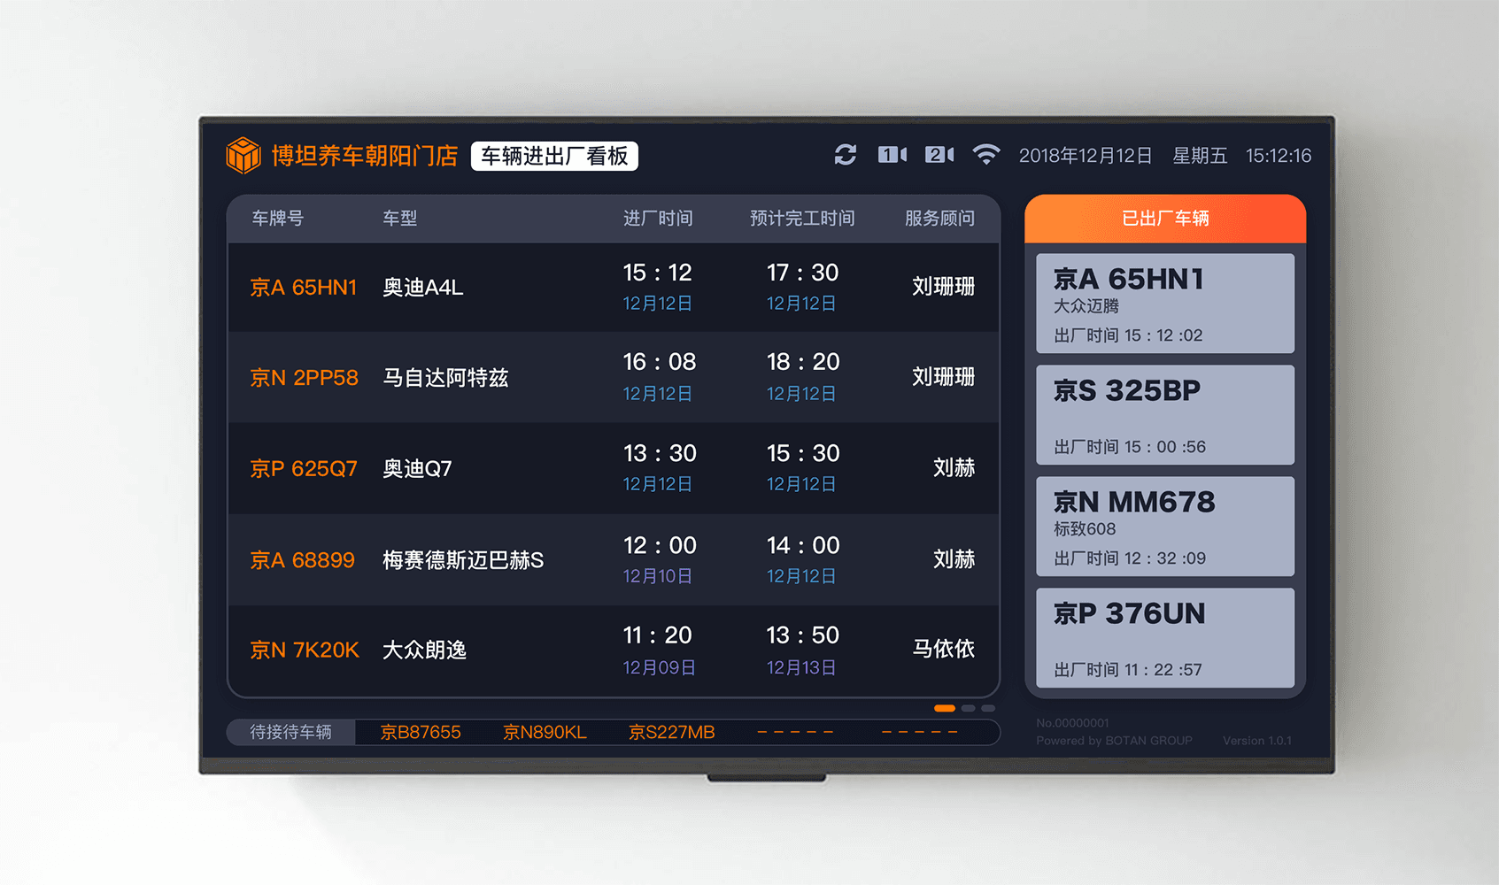
Task: Click the No.00000001 device number
Action: click(x=1072, y=723)
